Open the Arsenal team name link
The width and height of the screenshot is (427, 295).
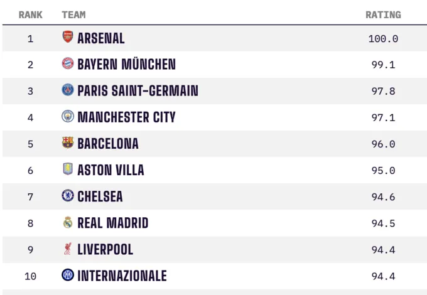pyautogui.click(x=101, y=38)
